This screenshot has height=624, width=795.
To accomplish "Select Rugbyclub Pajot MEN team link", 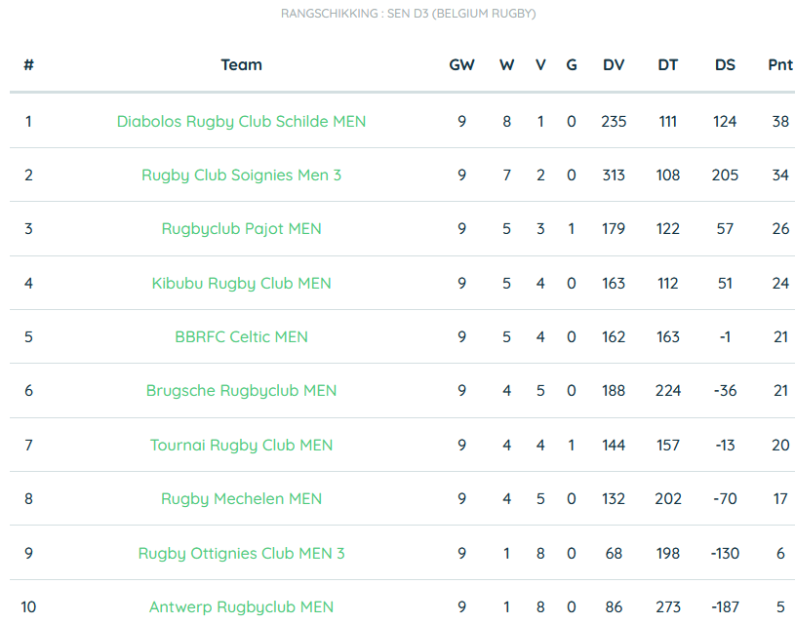I will point(241,229).
